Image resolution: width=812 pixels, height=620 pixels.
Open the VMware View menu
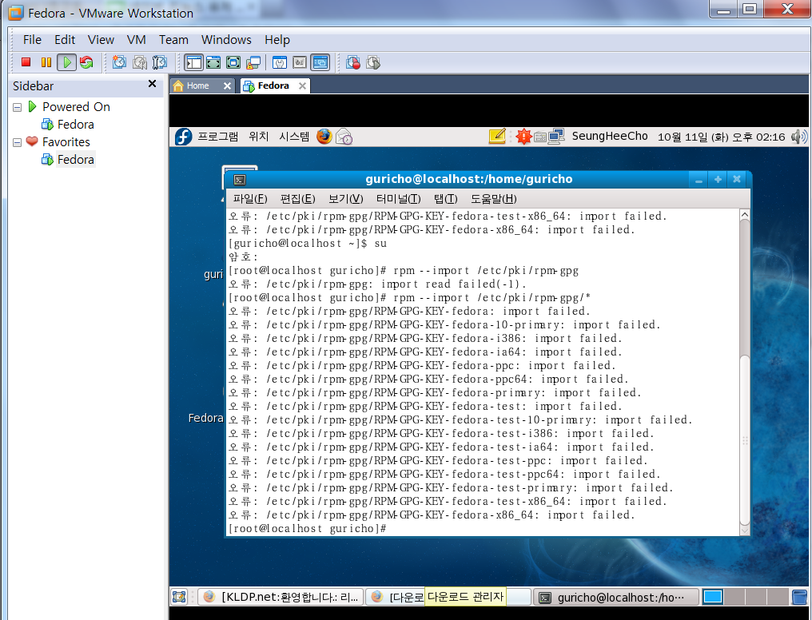tap(101, 40)
